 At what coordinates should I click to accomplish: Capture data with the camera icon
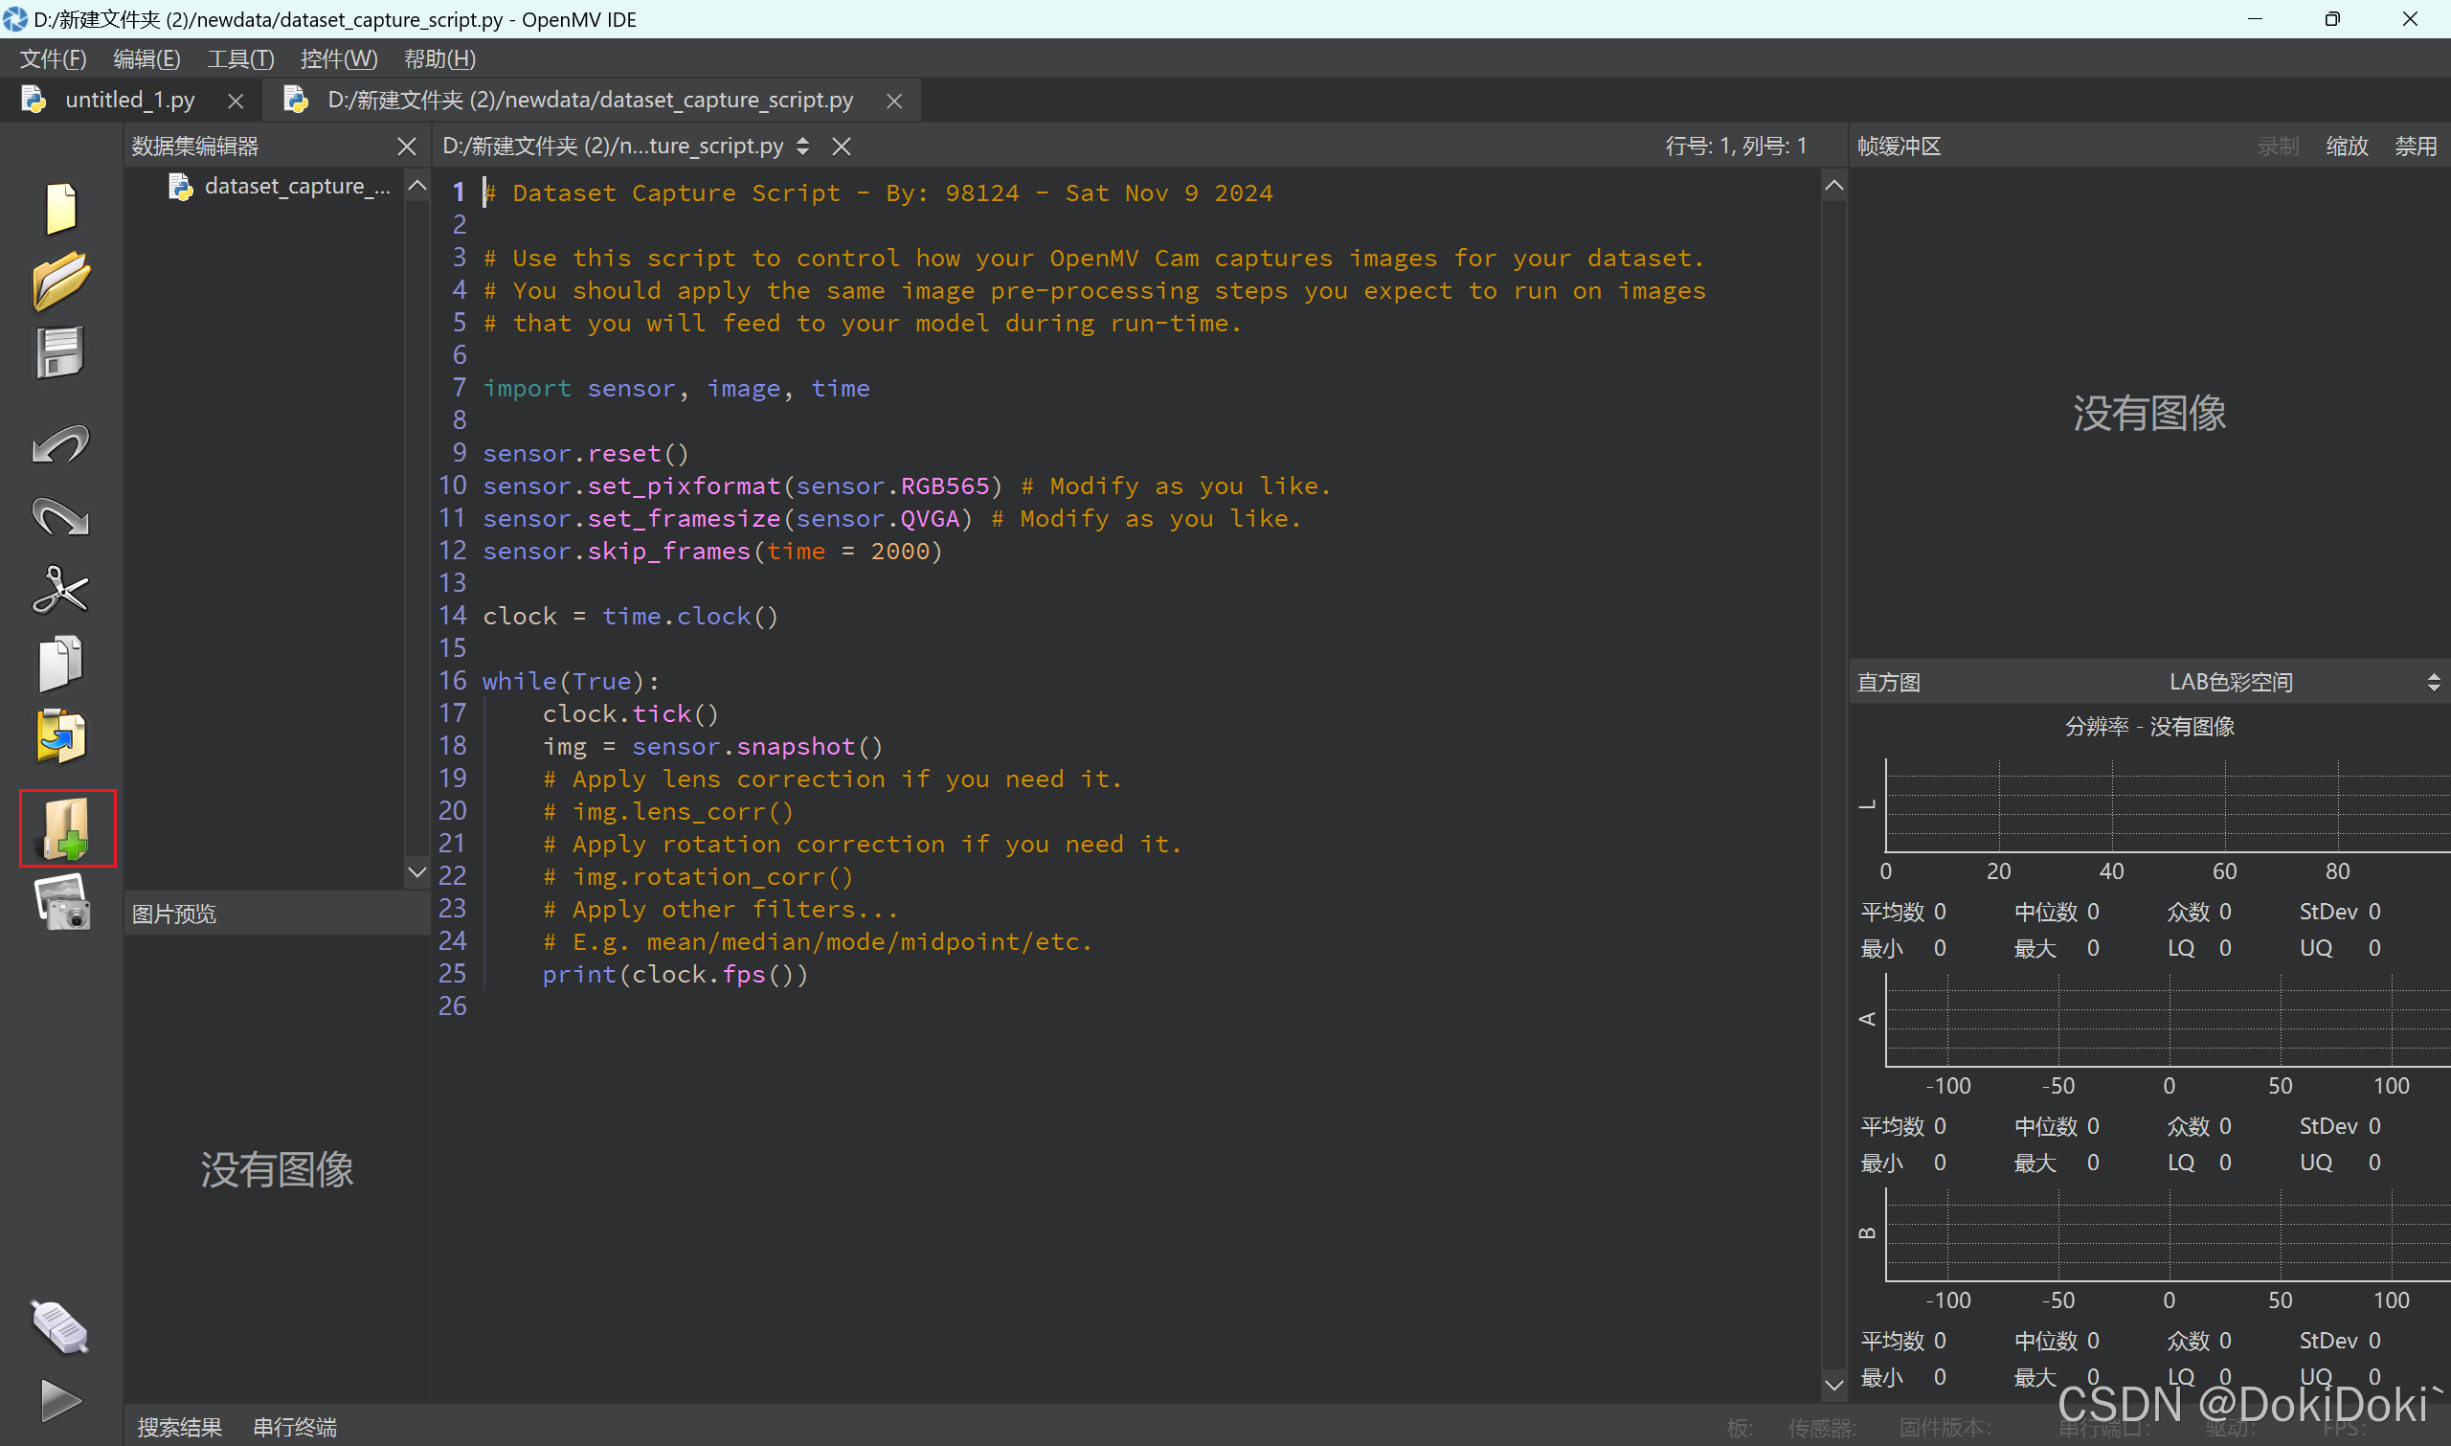62,903
